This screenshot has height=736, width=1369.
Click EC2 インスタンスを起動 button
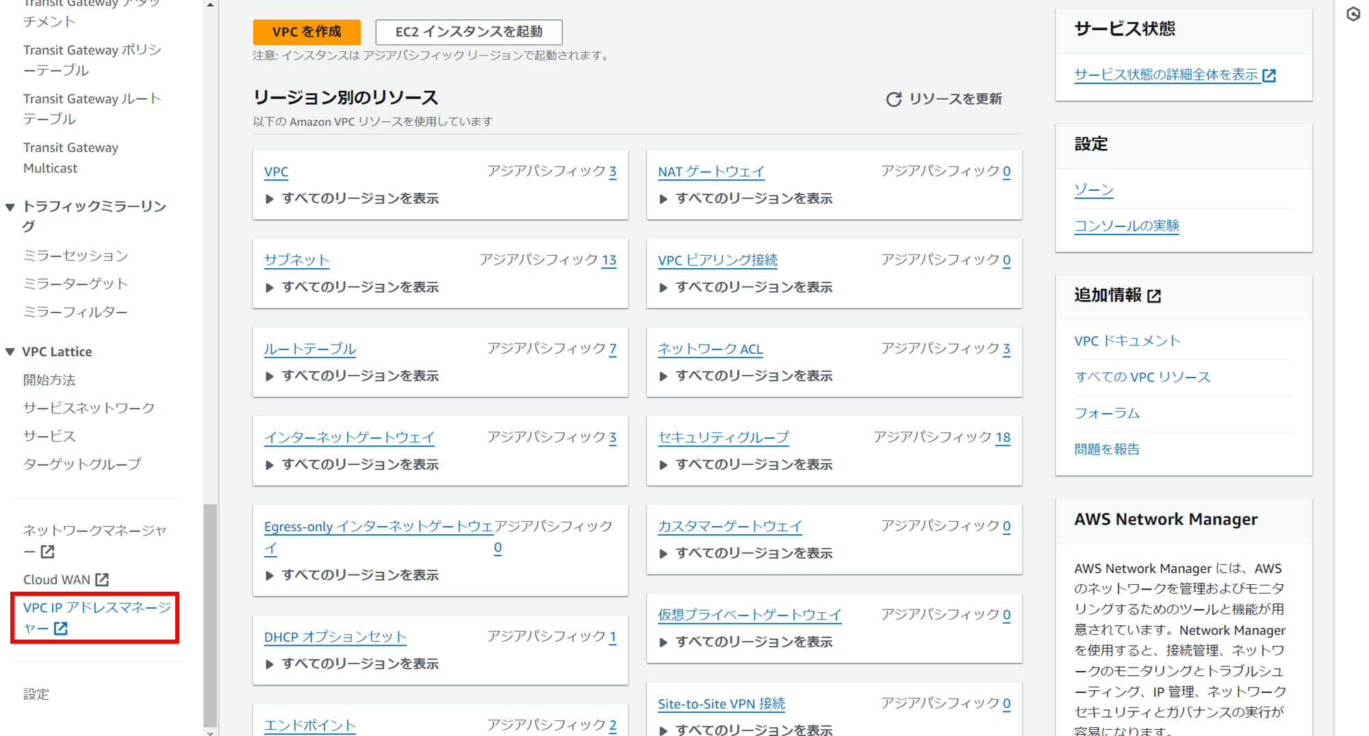[469, 31]
